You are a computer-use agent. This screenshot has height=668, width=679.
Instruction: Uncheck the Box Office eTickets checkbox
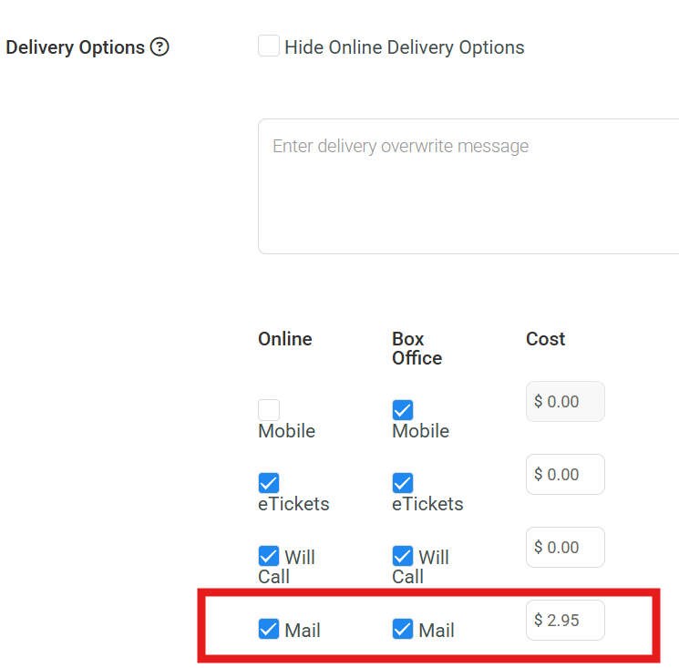[403, 483]
